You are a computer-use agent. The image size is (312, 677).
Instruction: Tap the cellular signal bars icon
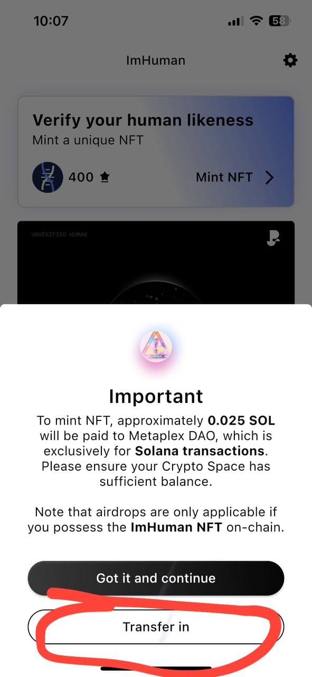pos(235,22)
